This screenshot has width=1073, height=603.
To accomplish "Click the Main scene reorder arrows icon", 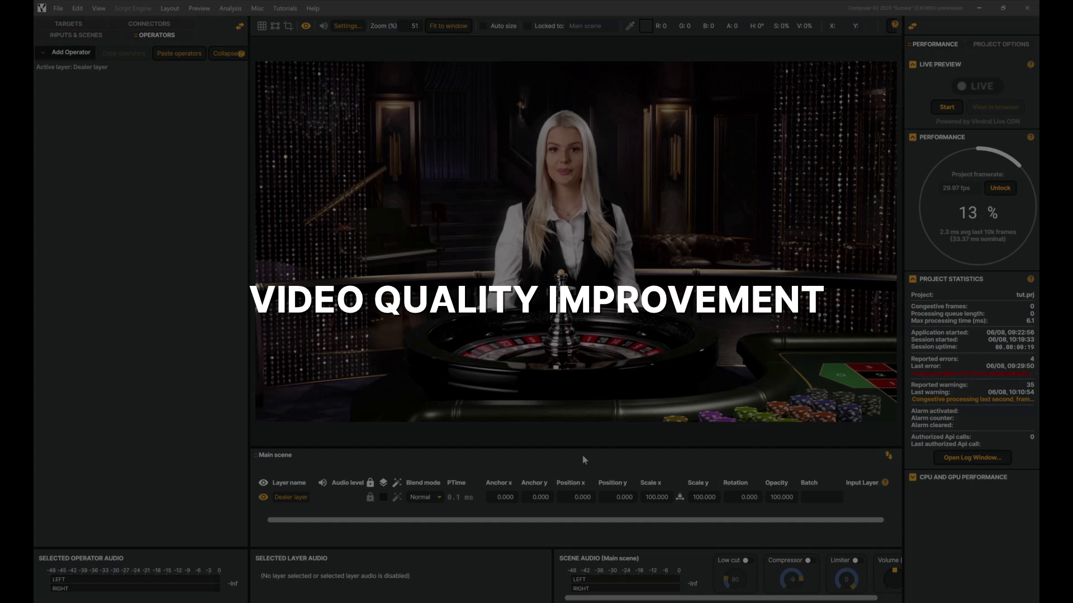I will [x=889, y=456].
